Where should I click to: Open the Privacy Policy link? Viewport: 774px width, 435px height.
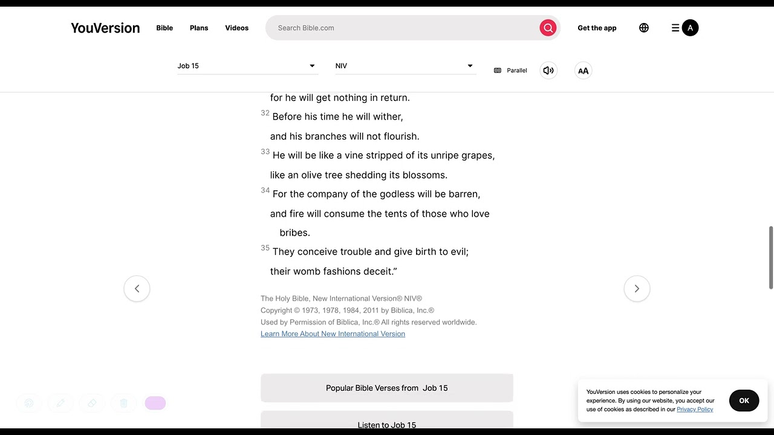click(x=695, y=410)
